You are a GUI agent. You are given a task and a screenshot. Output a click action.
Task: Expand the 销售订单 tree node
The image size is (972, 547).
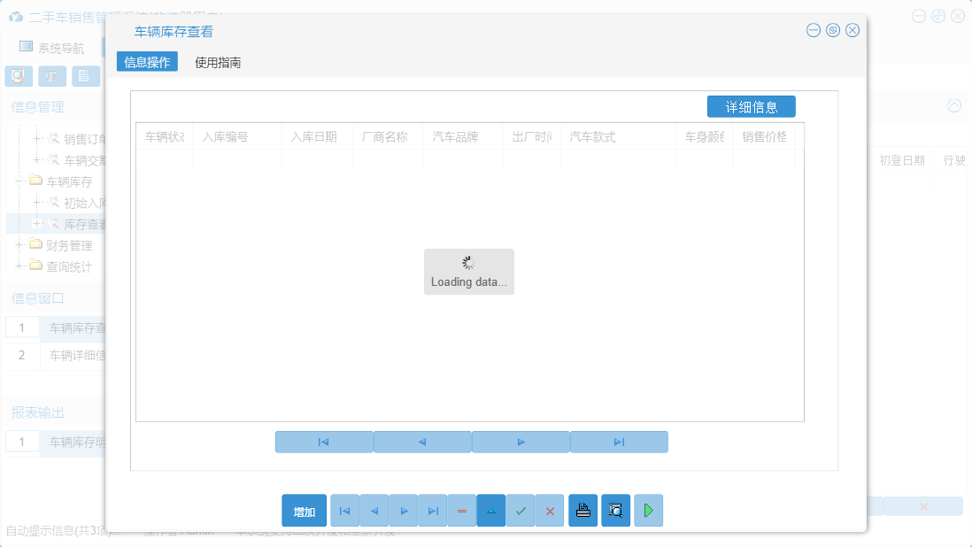pos(36,139)
